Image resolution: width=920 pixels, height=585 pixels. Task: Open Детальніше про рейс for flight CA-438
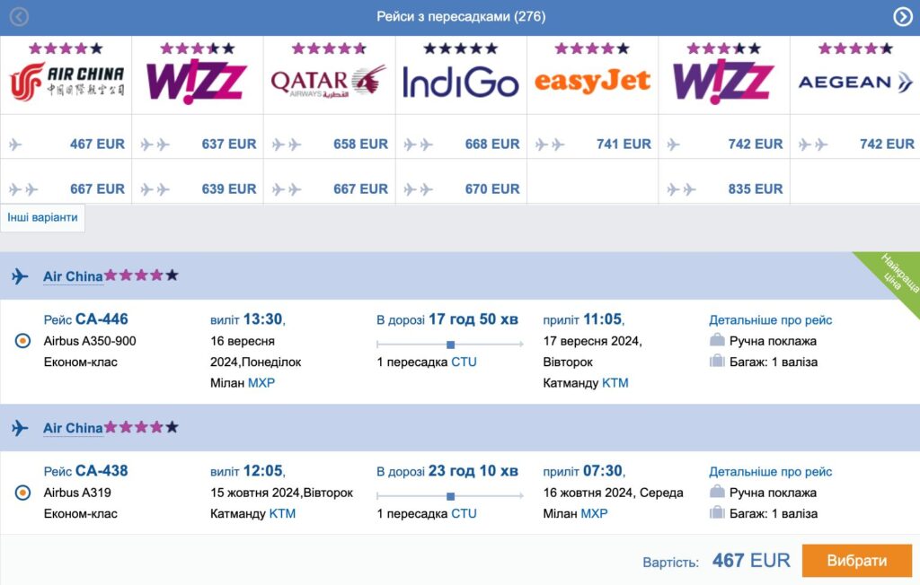[770, 472]
